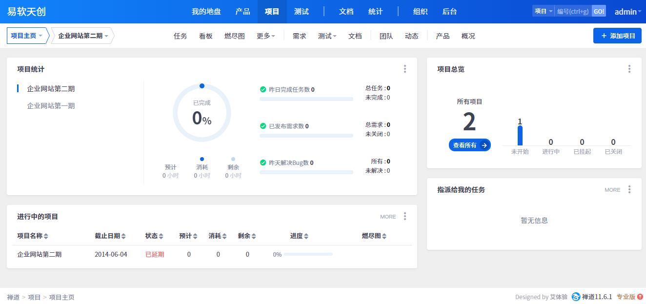Click the 编号(ctrl+g) search input
Screen dimensions: 646x304
coord(573,11)
